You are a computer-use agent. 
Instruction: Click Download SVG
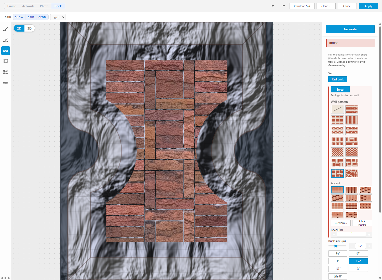[x=302, y=6]
